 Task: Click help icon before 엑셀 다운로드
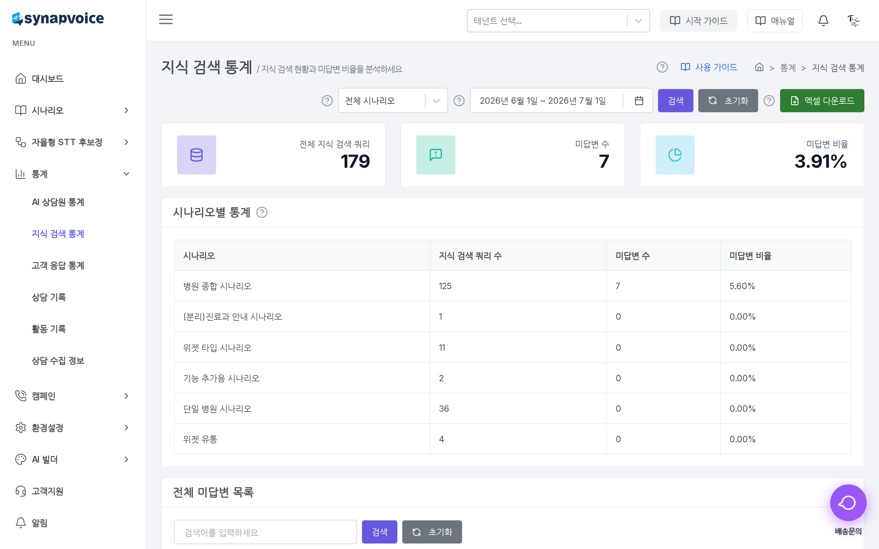(x=769, y=101)
